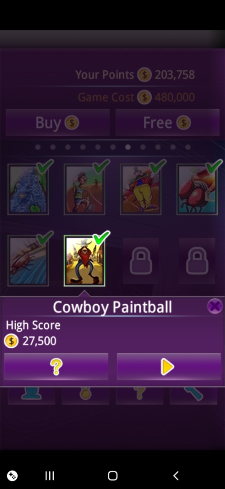Select the blue water pond game thumbnail
Image resolution: width=225 pixels, height=489 pixels.
[x=28, y=189]
